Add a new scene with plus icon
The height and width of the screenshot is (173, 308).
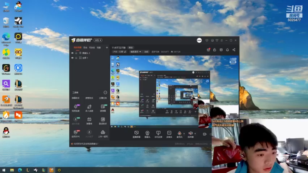pos(107,47)
